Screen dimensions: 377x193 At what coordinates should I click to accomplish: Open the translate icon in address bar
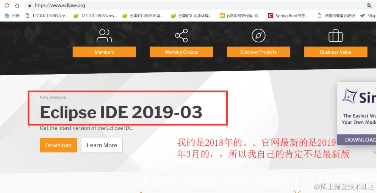tap(369, 5)
